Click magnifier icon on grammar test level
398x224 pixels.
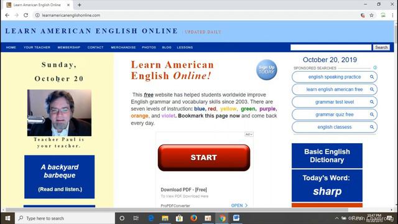pos(372,102)
